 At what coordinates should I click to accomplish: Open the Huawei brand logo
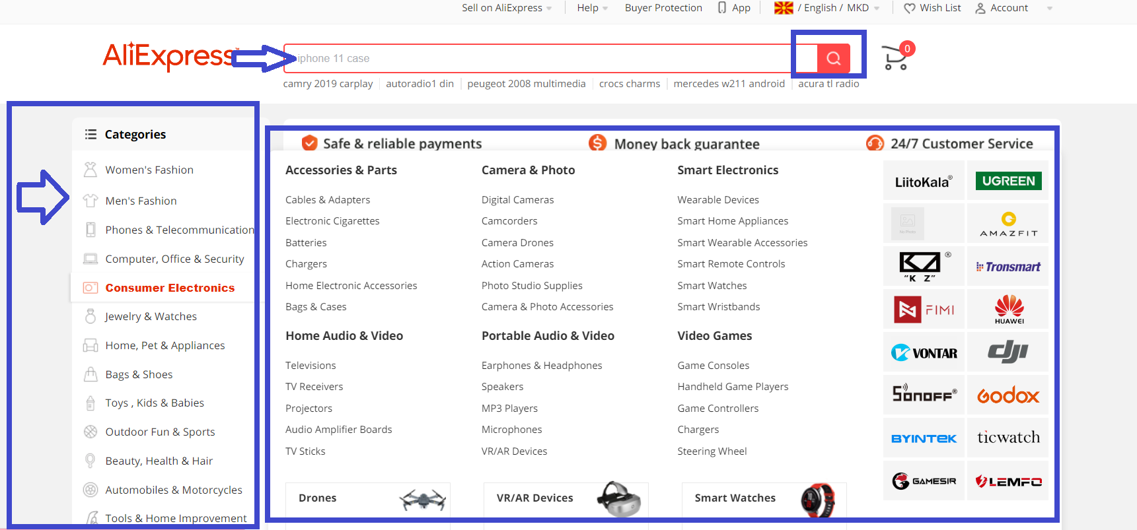1008,309
